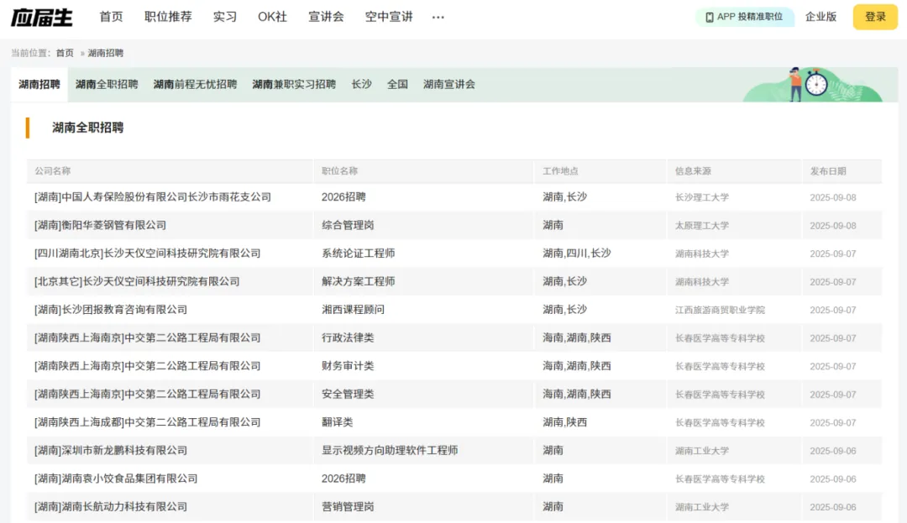Click the APP 投精准职位 button

coord(744,17)
